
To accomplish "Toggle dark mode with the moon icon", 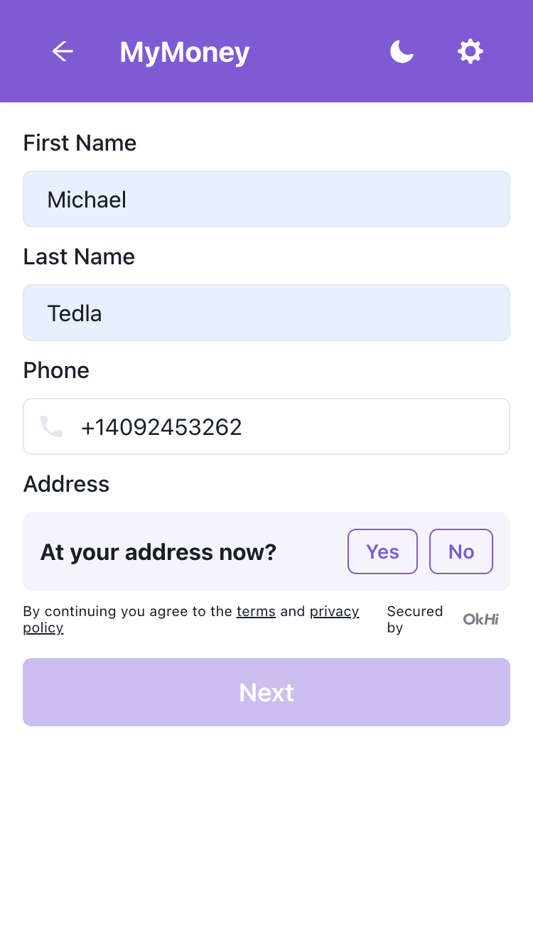I will tap(402, 51).
